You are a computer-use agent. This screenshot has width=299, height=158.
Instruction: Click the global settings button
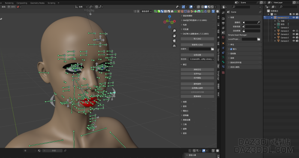coord(197,55)
